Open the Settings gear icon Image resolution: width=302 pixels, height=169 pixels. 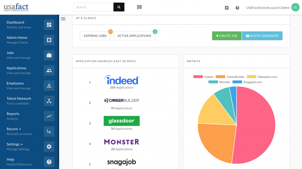pos(49,147)
